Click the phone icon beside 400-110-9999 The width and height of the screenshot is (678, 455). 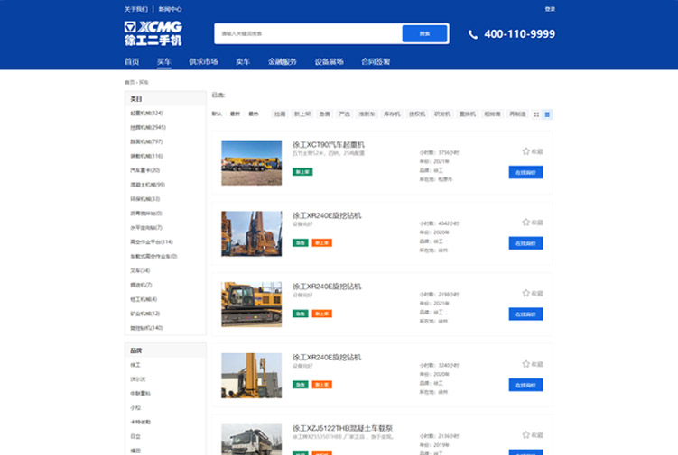tap(473, 34)
